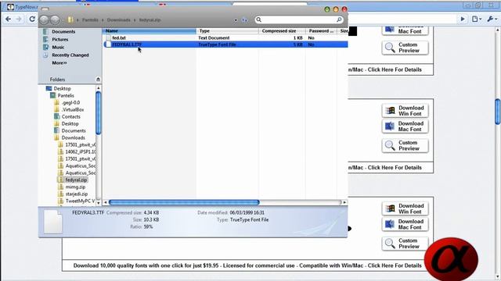Click the topmost Download Mac Font button

point(405,30)
